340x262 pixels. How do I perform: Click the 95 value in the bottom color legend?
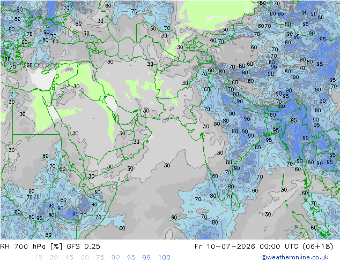pos(131,258)
